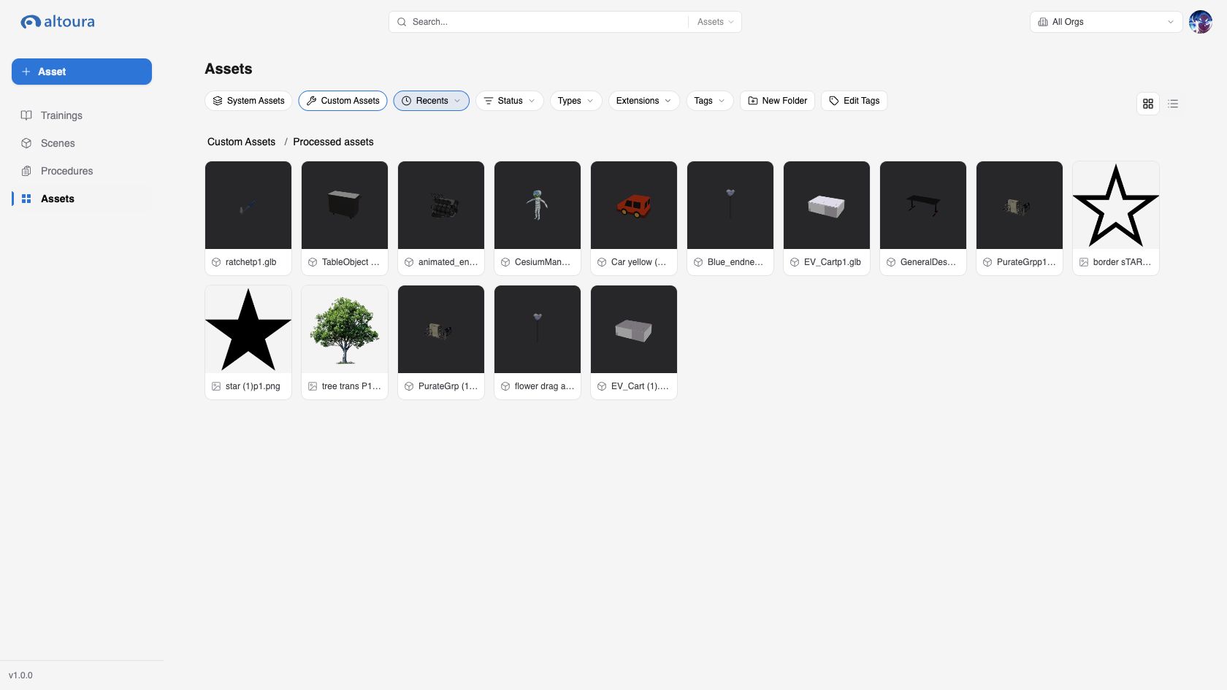1227x690 pixels.
Task: Open the EV_Cart (1) thumbnail
Action: pyautogui.click(x=634, y=329)
